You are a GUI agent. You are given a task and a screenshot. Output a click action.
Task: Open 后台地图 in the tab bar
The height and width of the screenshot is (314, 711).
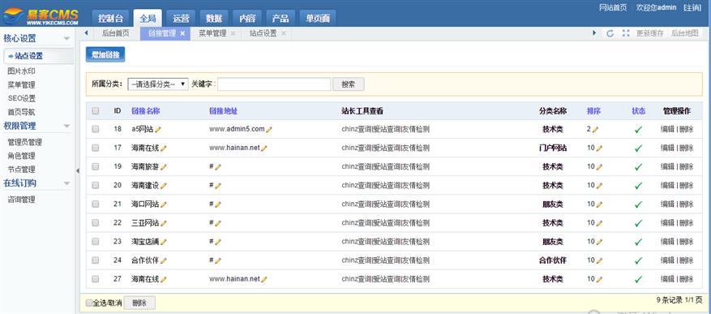coord(685,33)
